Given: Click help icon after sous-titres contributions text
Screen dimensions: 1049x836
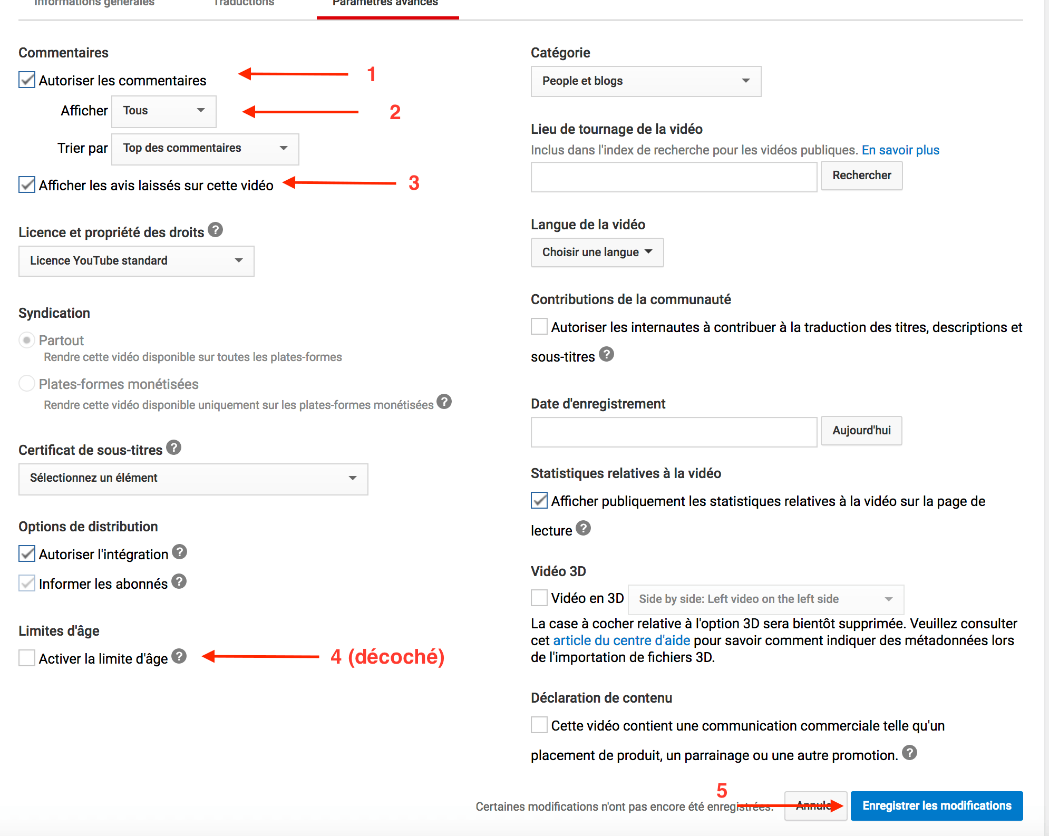Looking at the screenshot, I should click(x=607, y=354).
